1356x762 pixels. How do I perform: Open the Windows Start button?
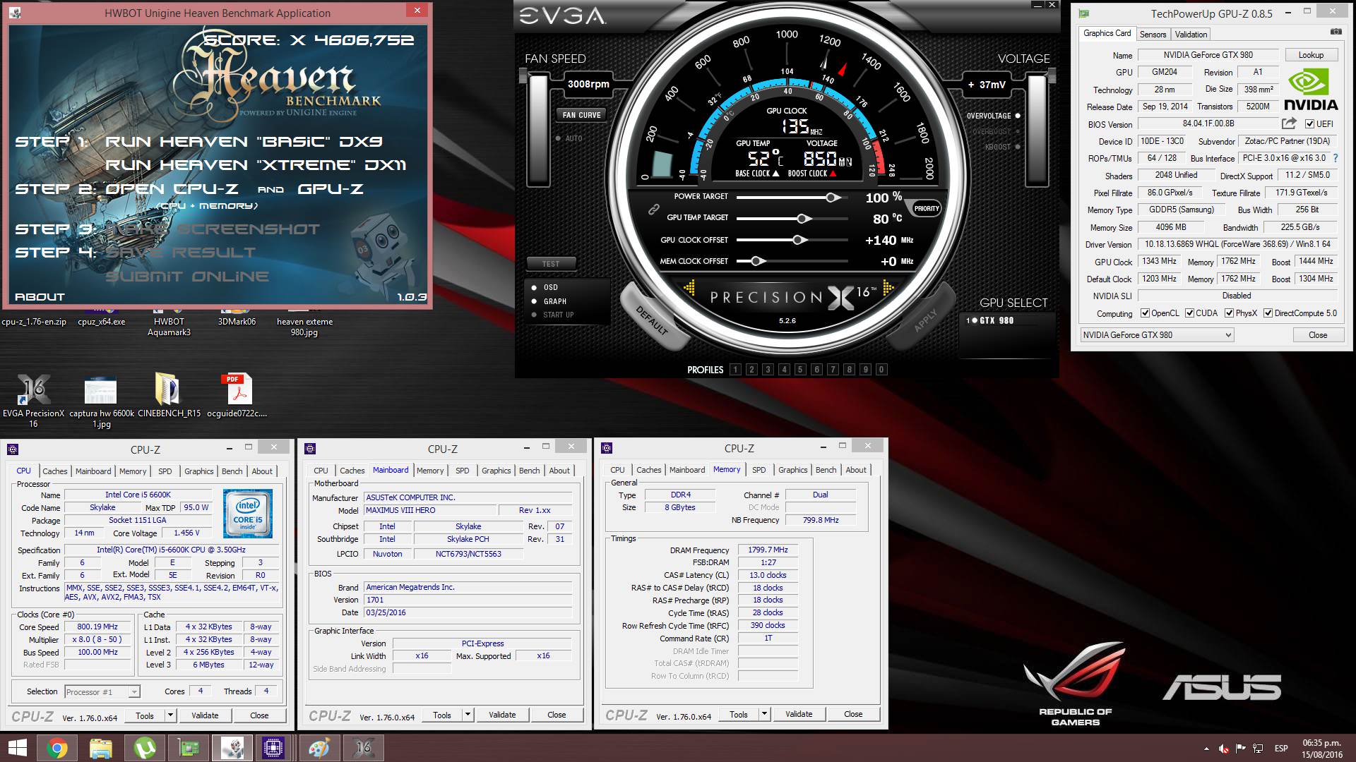point(17,748)
